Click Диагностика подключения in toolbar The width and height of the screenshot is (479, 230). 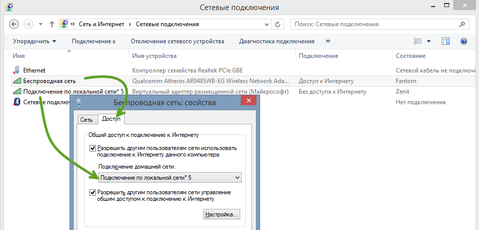[x=277, y=41]
